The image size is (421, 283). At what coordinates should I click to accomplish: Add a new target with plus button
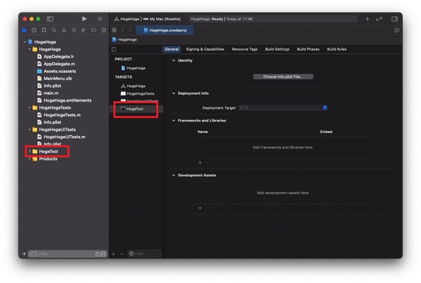pos(113,254)
